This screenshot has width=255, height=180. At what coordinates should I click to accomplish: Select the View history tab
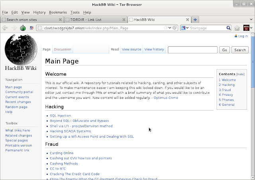click(154, 49)
